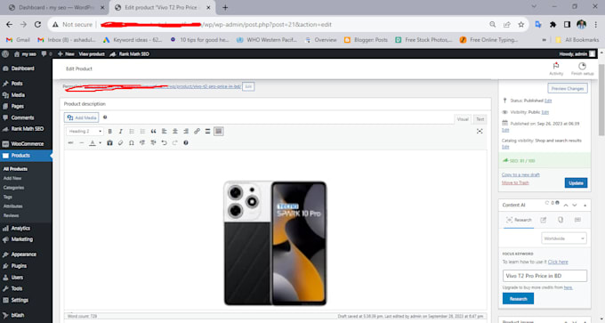Image resolution: width=605 pixels, height=323 pixels.
Task: Select Paste as text tool
Action: (x=109, y=142)
